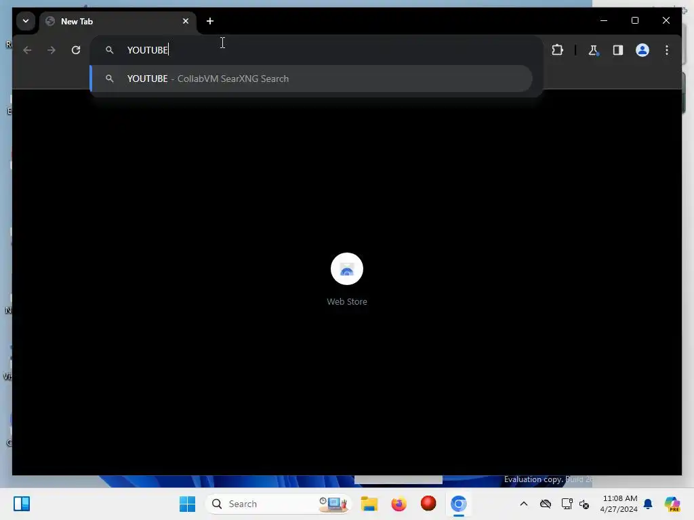Image resolution: width=694 pixels, height=520 pixels.
Task: Open the clock showing 11:08 AM
Action: pyautogui.click(x=619, y=504)
